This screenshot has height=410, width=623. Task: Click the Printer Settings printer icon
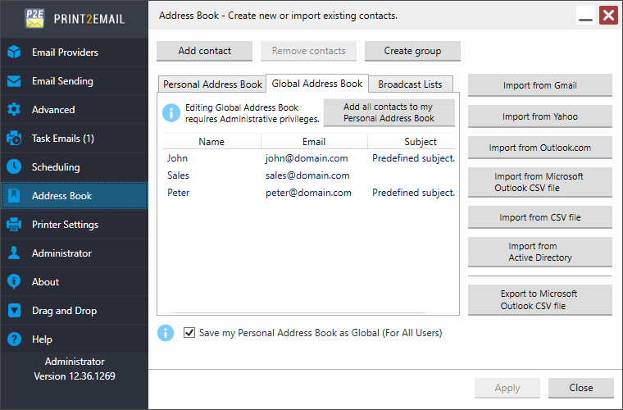(x=14, y=225)
